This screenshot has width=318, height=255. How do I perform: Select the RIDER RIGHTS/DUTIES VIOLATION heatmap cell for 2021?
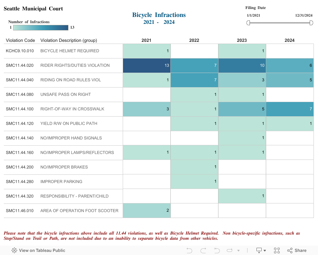(x=146, y=65)
